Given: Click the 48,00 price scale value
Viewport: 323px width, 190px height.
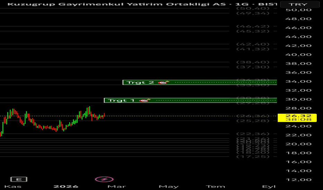Looking at the screenshot, I should [x=298, y=19].
